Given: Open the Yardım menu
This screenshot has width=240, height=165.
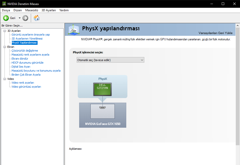Looking at the screenshot, I should pyautogui.click(x=64, y=10).
